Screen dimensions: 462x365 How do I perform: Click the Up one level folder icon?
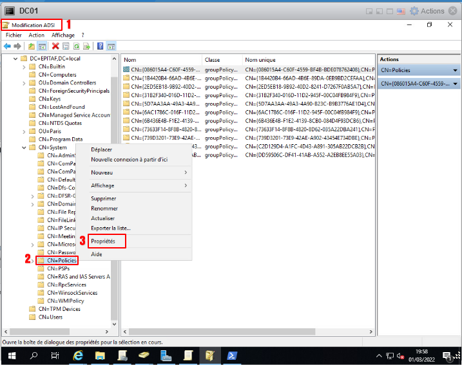(32, 46)
